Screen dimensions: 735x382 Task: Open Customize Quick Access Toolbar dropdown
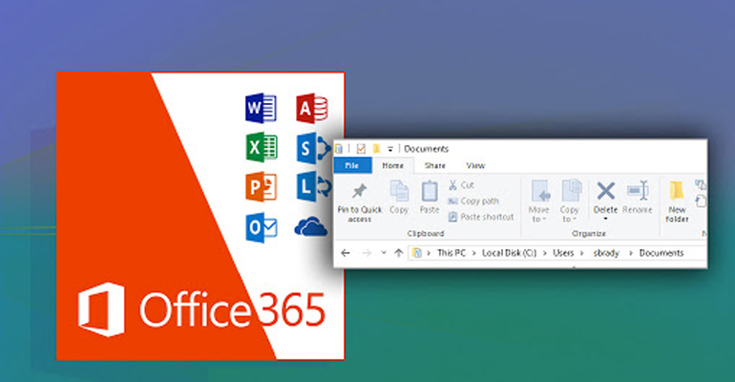pos(390,149)
